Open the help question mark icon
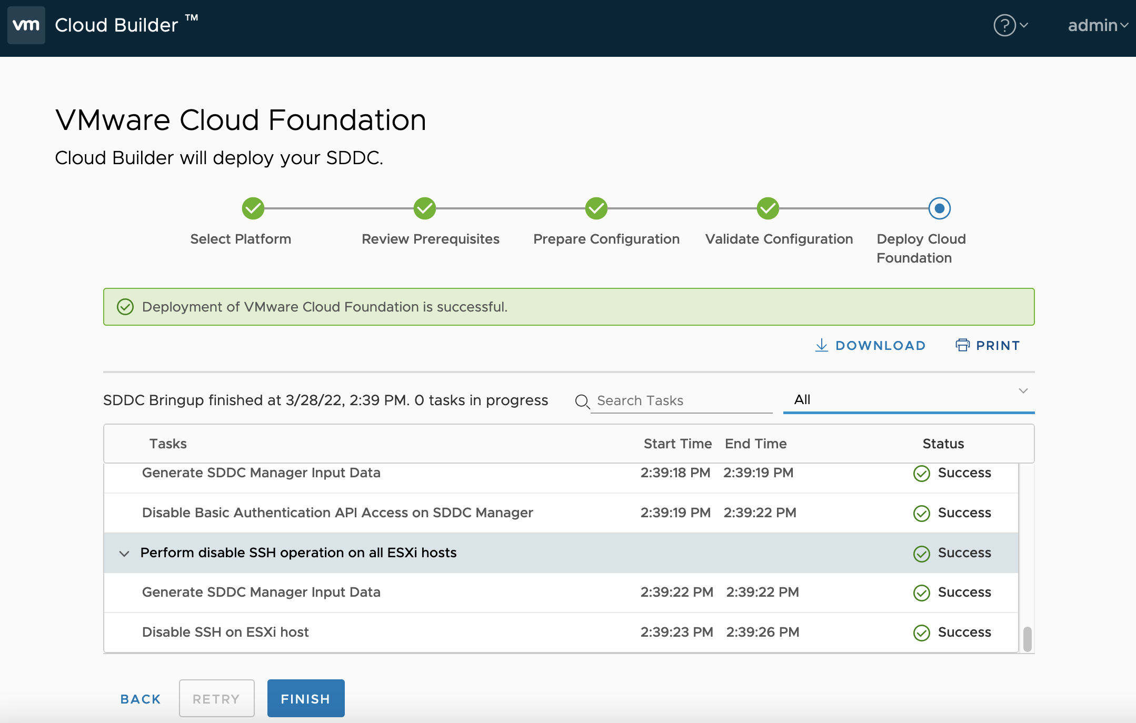Screen dimensions: 1136x723 click(x=1004, y=25)
